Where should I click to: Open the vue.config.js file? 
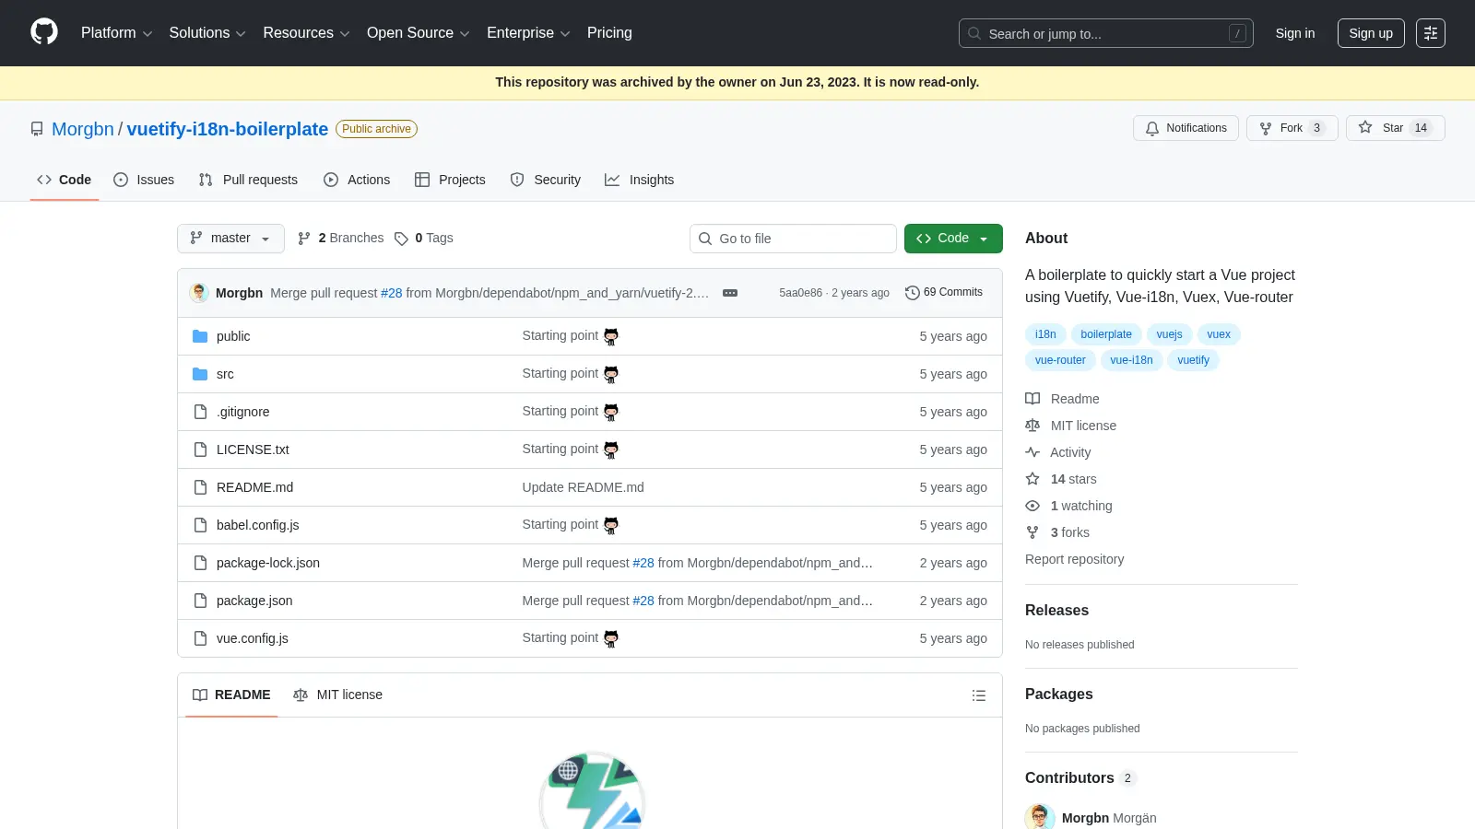(253, 638)
